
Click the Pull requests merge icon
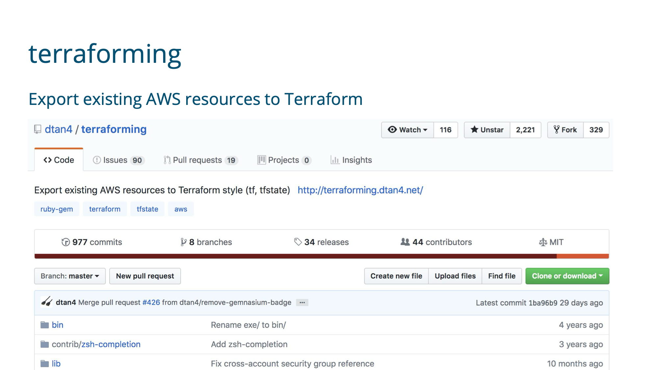(167, 160)
